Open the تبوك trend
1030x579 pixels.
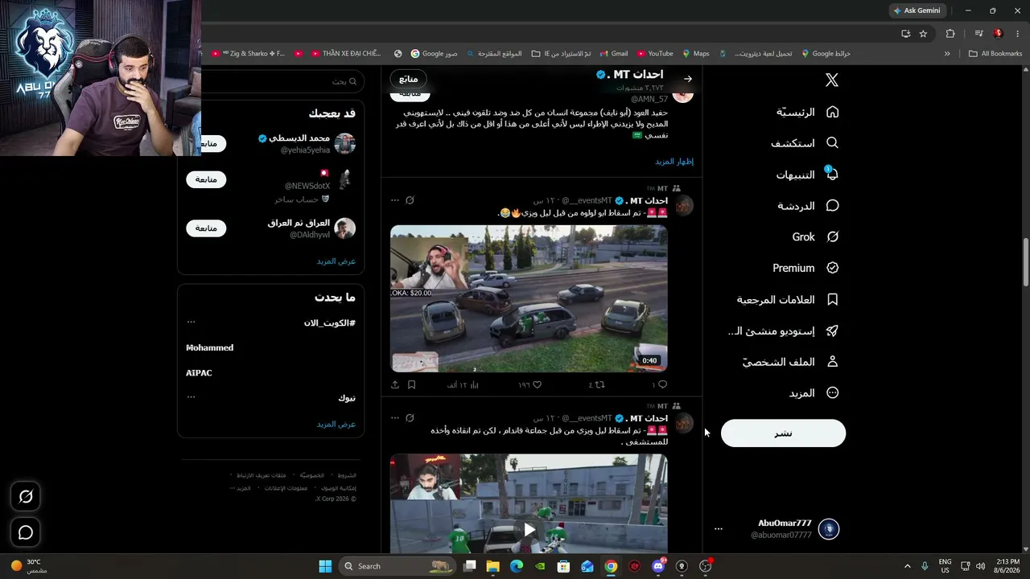[x=347, y=398]
